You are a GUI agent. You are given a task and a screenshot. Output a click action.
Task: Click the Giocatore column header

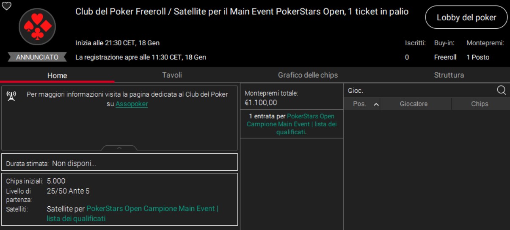[x=414, y=104]
